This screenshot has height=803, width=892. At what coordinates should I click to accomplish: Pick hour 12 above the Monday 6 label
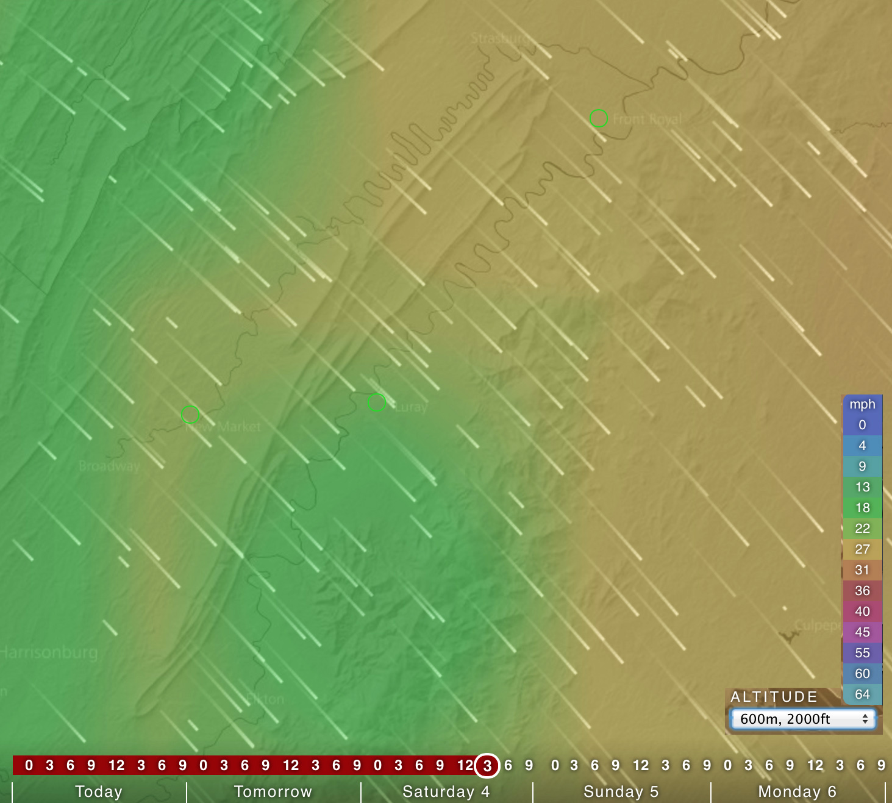pyautogui.click(x=815, y=765)
